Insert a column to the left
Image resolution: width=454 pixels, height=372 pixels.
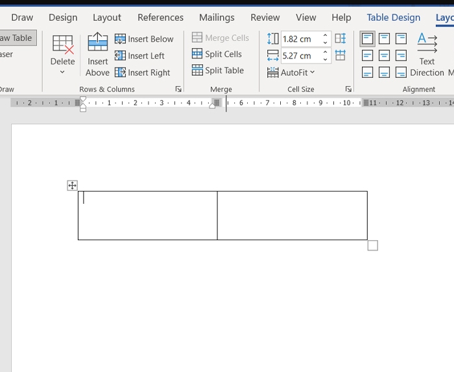[x=139, y=56]
